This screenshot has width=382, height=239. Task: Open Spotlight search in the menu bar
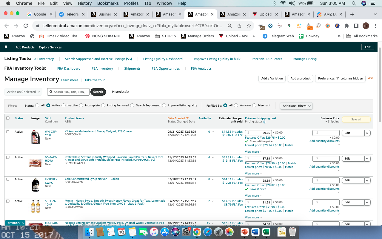354,3
